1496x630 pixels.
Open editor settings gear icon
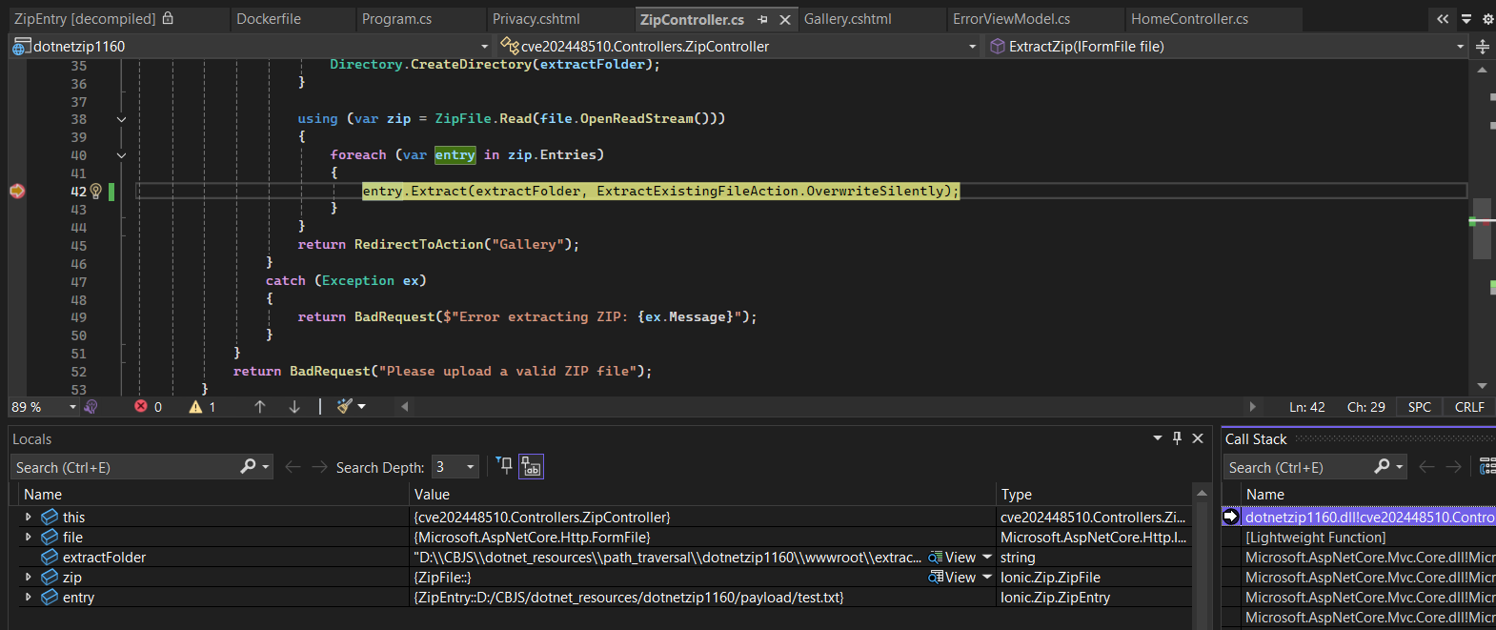[1487, 19]
